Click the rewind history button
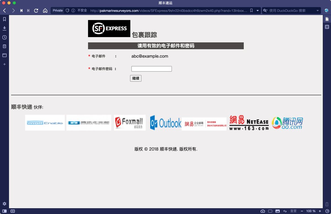 pyautogui.click(x=21, y=10)
